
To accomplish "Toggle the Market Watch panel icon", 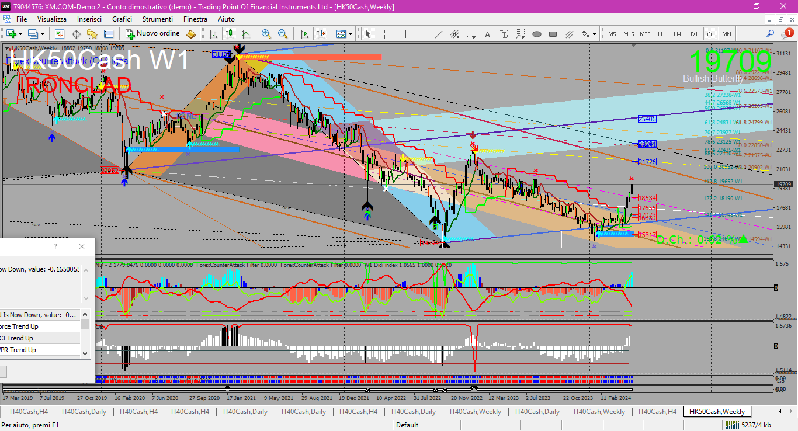I will click(60, 34).
